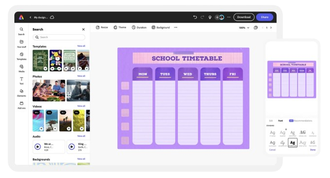
Task: Select the tree on rock video
Action: [52, 120]
